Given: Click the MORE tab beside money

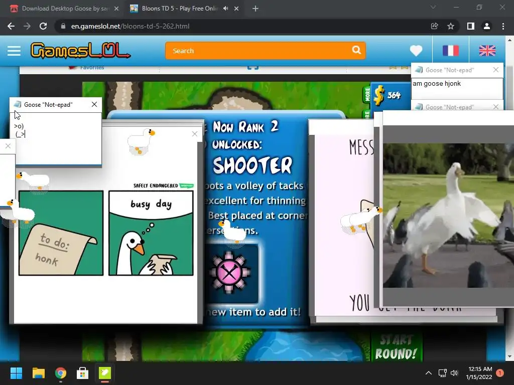Looking at the screenshot, I should point(367,94).
